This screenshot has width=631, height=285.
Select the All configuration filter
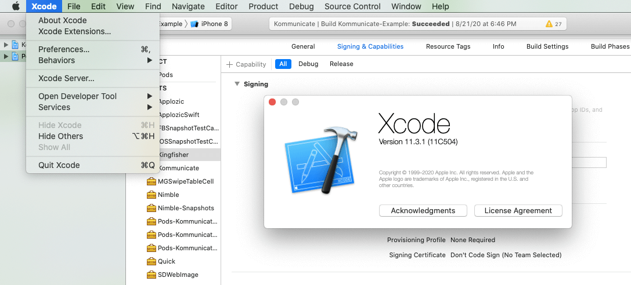283,64
